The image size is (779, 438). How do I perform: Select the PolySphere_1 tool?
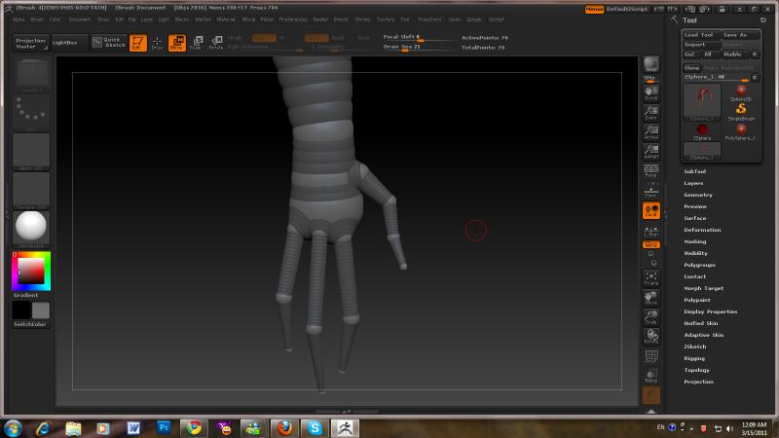point(740,131)
